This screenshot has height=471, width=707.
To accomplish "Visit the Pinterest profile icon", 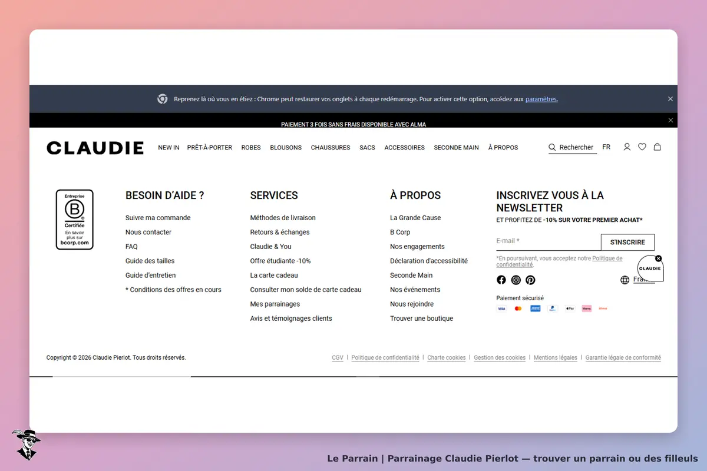I will click(531, 280).
